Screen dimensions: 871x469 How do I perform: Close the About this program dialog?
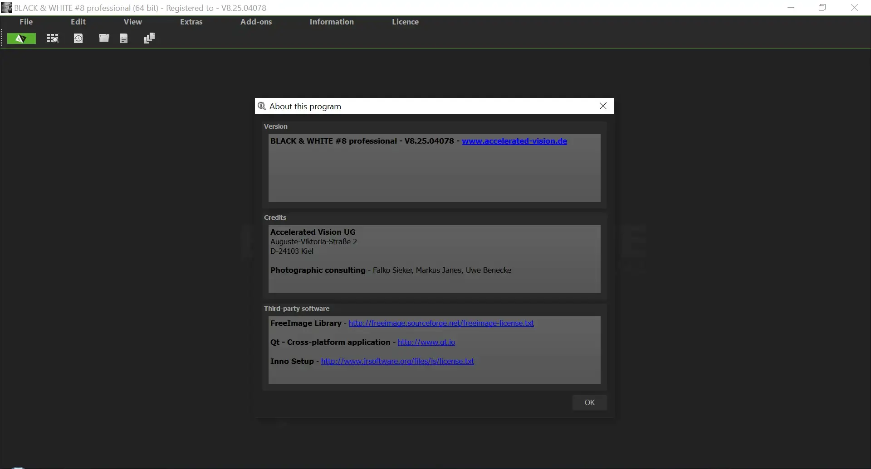pos(603,106)
